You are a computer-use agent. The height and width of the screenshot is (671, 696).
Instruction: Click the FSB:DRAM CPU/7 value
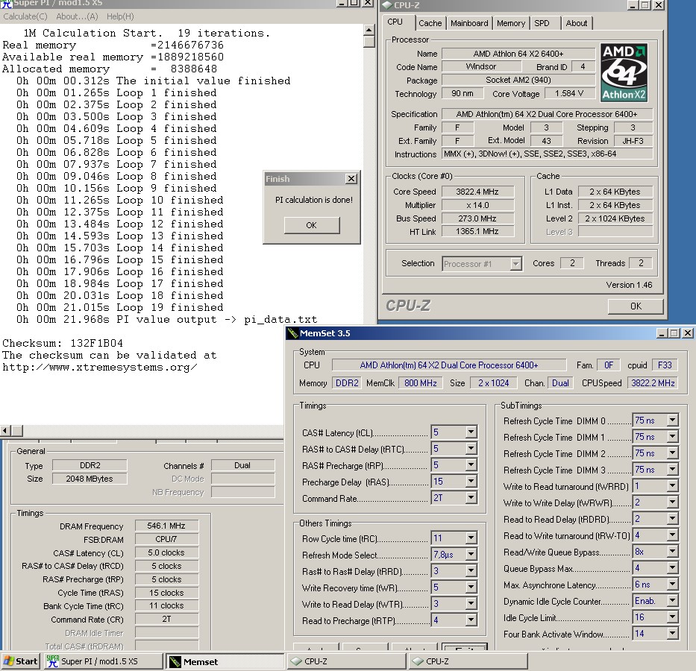[166, 539]
